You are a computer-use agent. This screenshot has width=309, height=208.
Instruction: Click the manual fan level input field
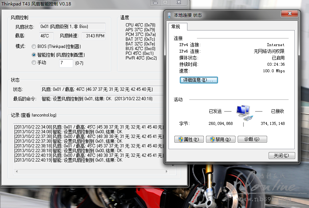coord(66,63)
